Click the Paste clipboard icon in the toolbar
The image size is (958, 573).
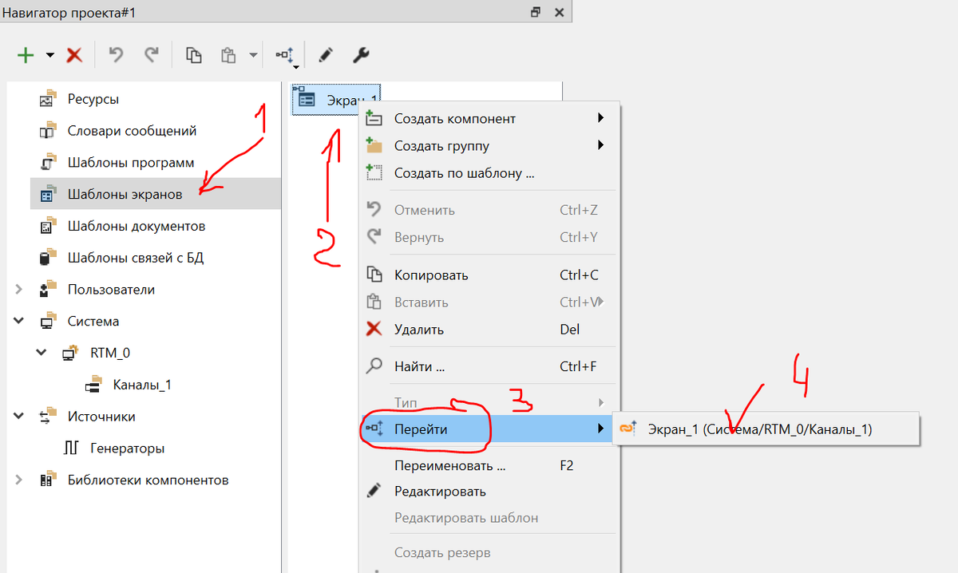(229, 55)
